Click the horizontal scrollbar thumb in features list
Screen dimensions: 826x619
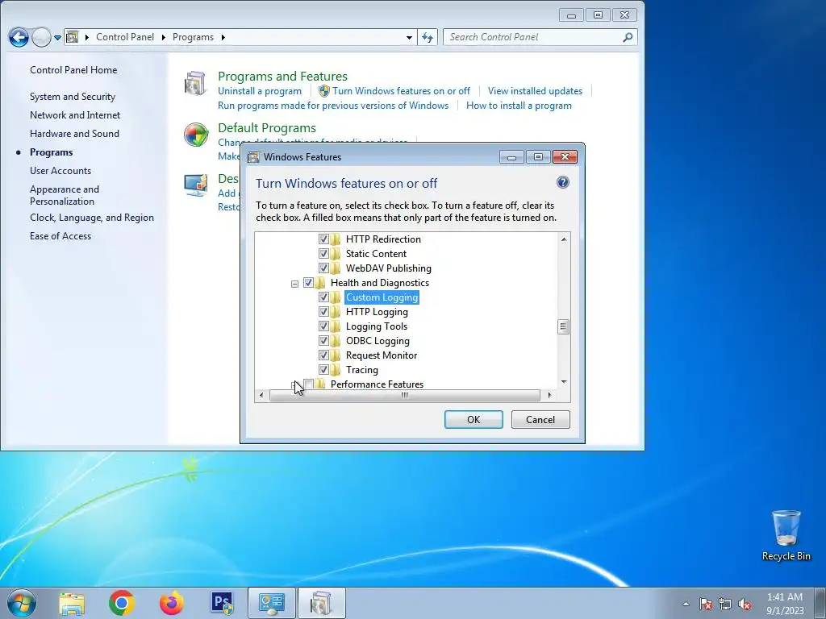tap(405, 395)
